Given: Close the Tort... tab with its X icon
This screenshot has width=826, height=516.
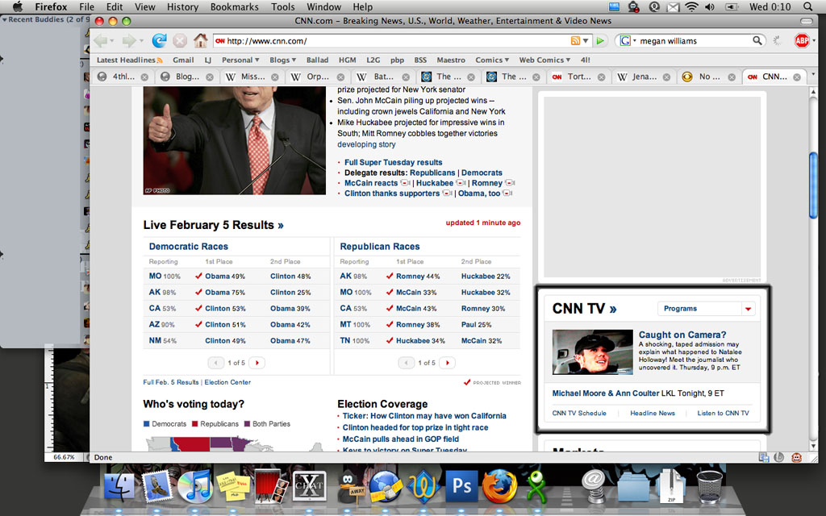Looking at the screenshot, I should tap(601, 77).
